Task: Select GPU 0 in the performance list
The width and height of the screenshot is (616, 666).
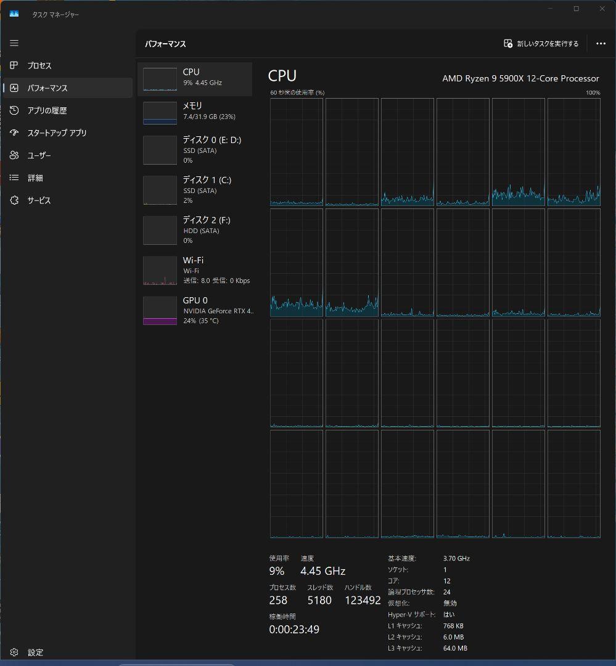Action: pyautogui.click(x=194, y=310)
